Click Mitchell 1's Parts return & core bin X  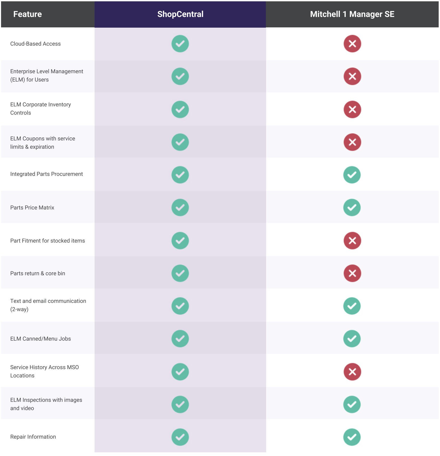tap(352, 273)
